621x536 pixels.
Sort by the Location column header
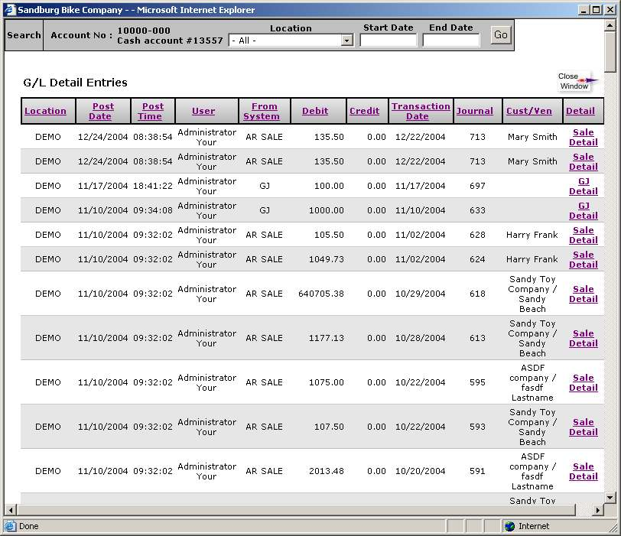45,112
